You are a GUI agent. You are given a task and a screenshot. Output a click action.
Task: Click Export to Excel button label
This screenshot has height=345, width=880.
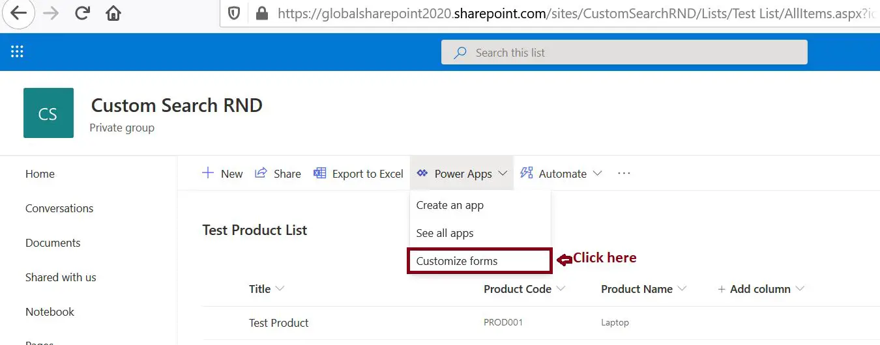pyautogui.click(x=368, y=174)
